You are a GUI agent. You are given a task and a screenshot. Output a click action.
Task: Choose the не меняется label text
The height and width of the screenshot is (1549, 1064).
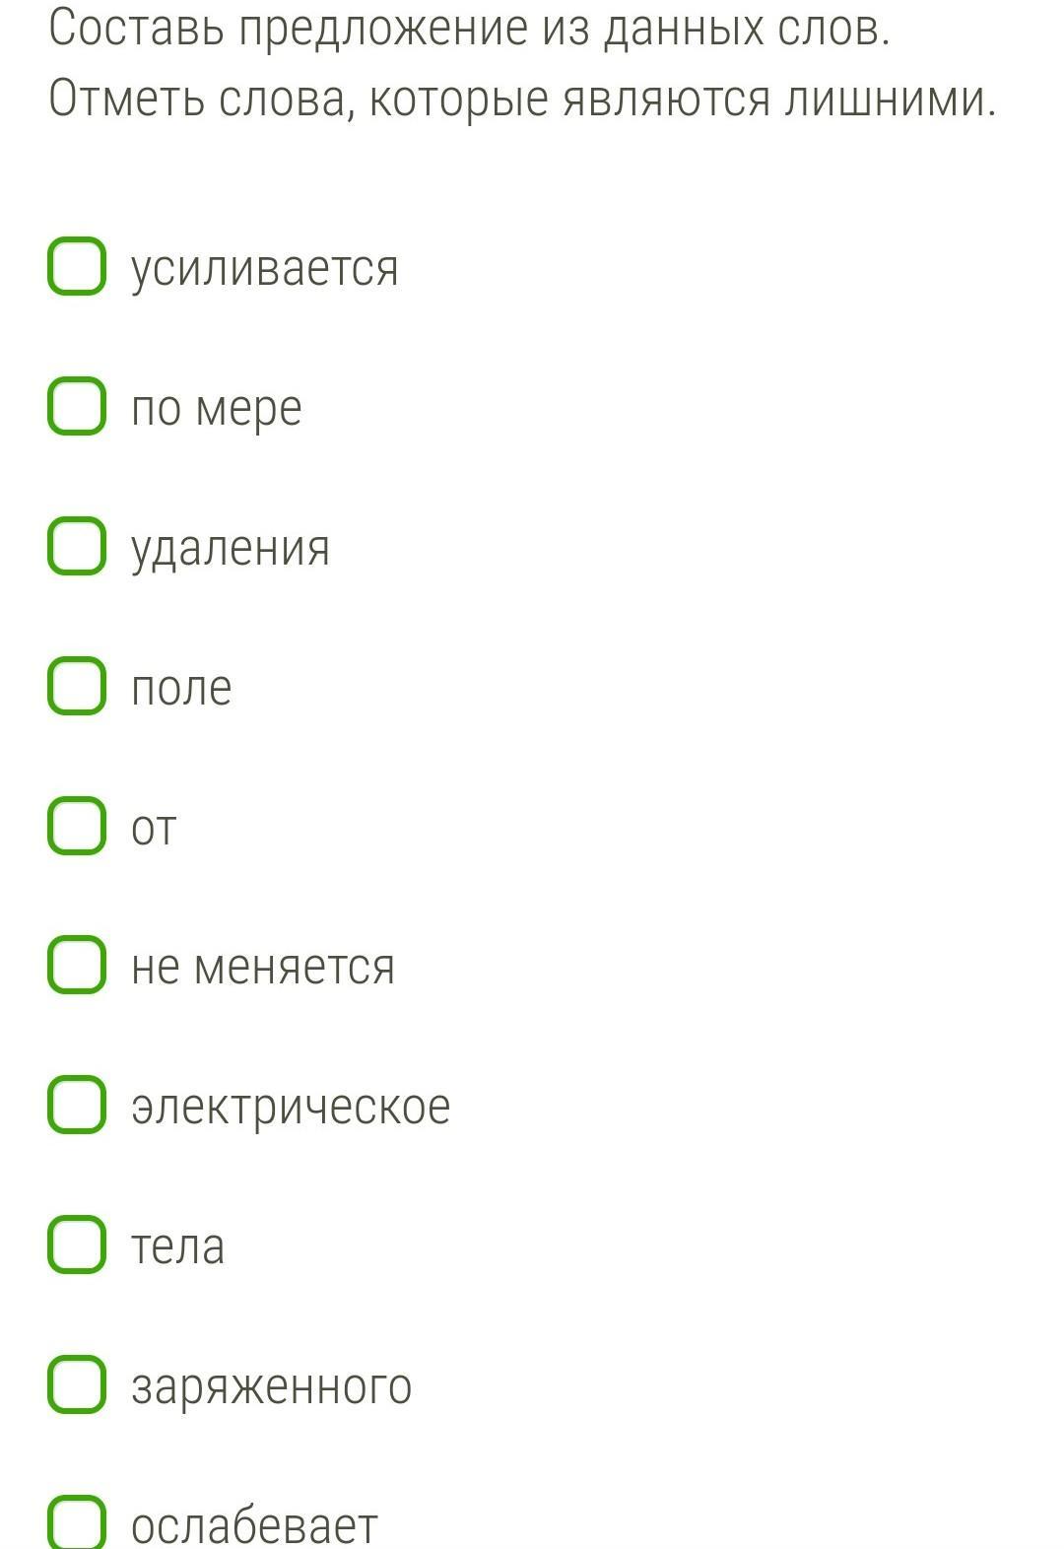263,967
